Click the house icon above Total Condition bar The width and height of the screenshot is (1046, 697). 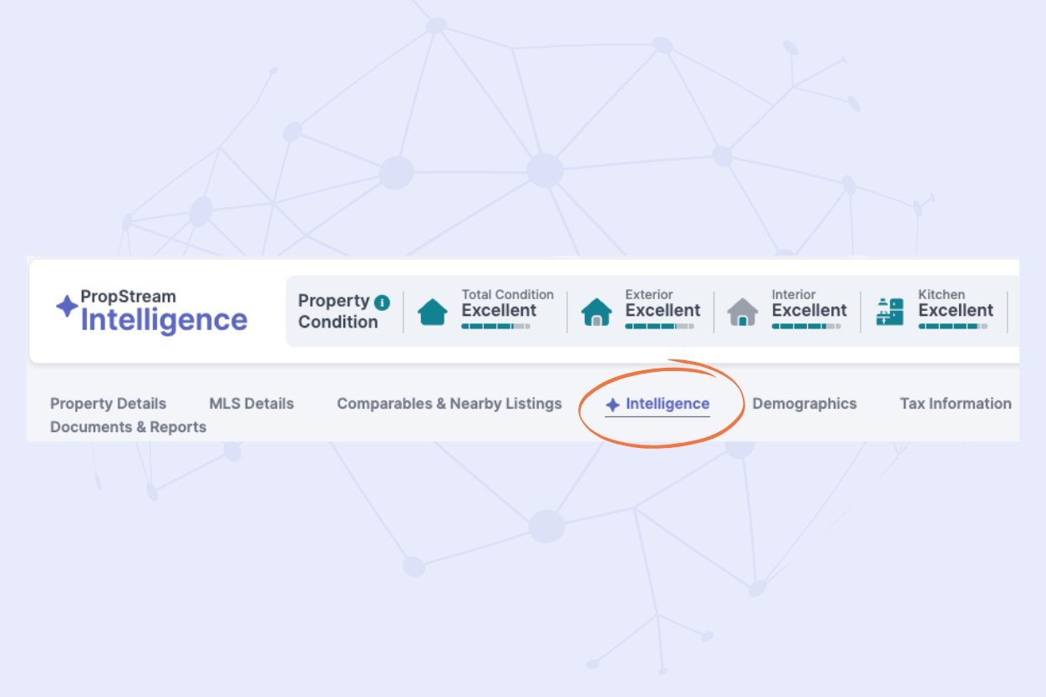pos(432,311)
